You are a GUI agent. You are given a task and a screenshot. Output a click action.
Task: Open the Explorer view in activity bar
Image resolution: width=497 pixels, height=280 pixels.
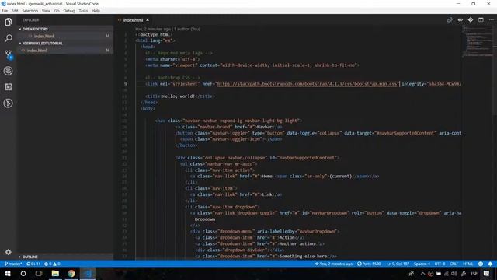click(9, 22)
